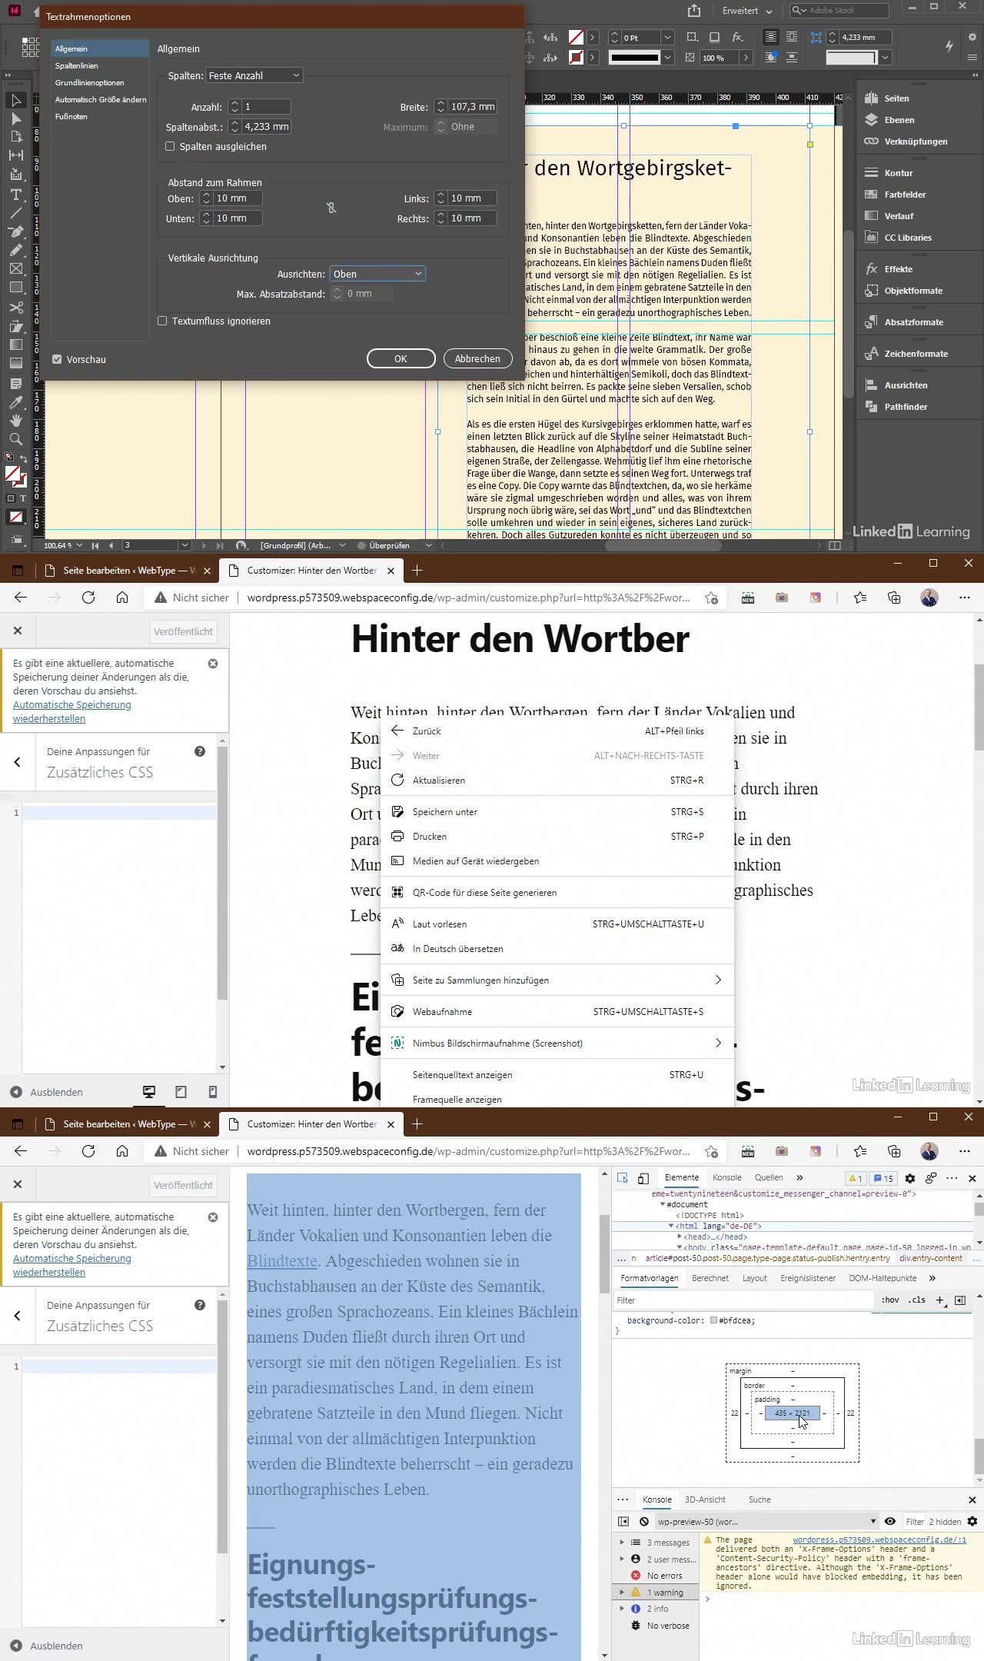Select the Scissors tool
The width and height of the screenshot is (984, 1661).
[15, 308]
